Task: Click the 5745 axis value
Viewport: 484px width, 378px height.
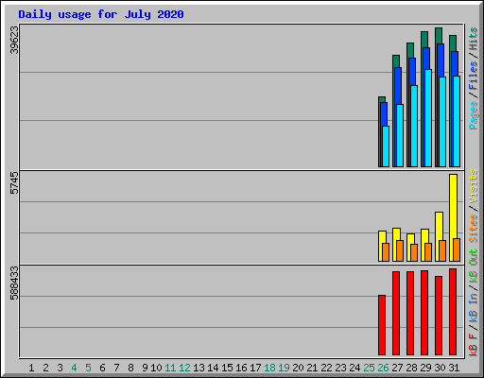Action: (14, 183)
